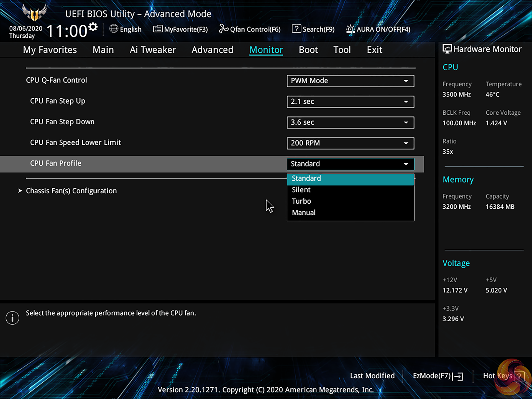Open CPU Fan Step Down dropdown
This screenshot has width=532, height=399.
click(350, 122)
